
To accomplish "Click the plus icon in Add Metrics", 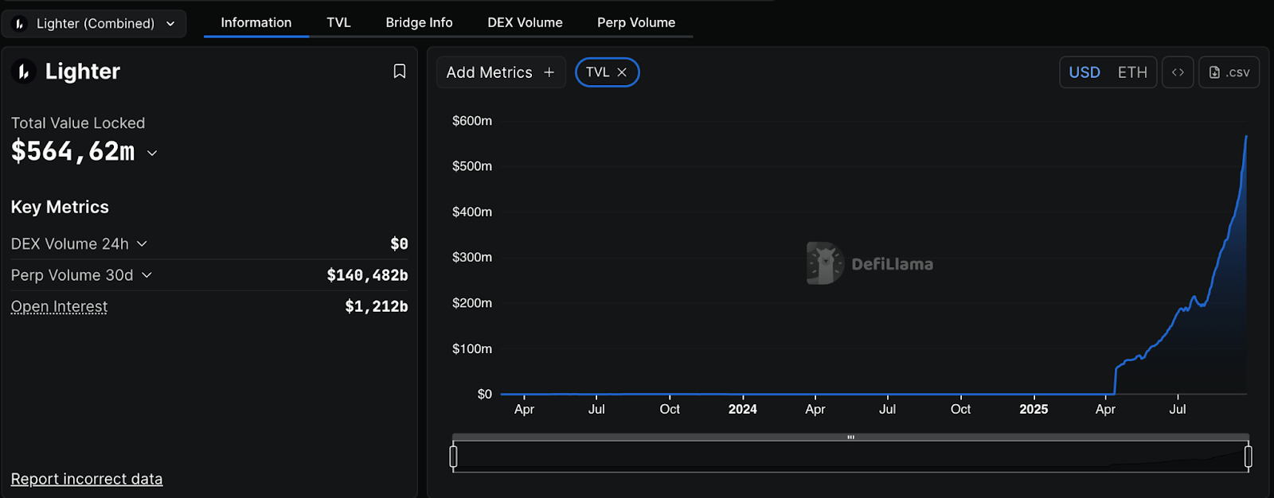I will click(549, 72).
